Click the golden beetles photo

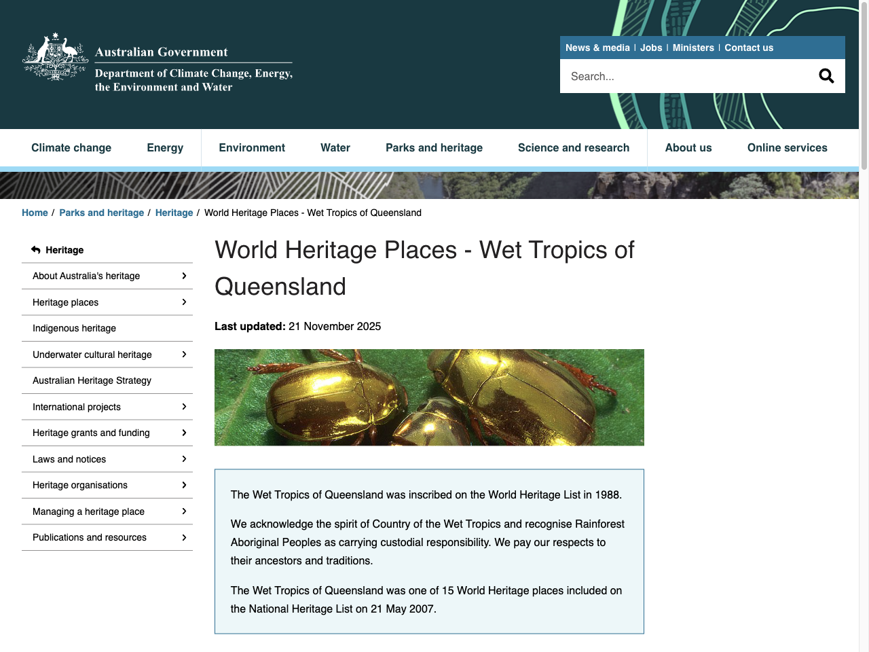429,397
